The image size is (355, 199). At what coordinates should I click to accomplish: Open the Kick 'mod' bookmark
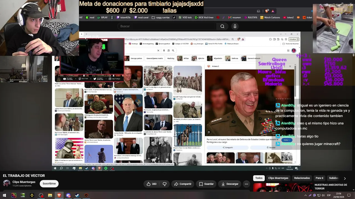tap(90, 17)
